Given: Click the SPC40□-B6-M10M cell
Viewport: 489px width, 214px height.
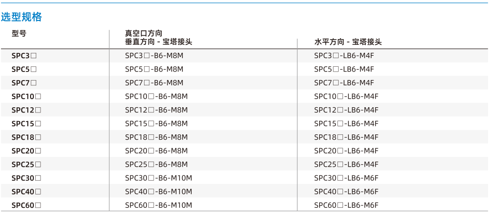Looking at the screenshot, I should (x=158, y=192).
